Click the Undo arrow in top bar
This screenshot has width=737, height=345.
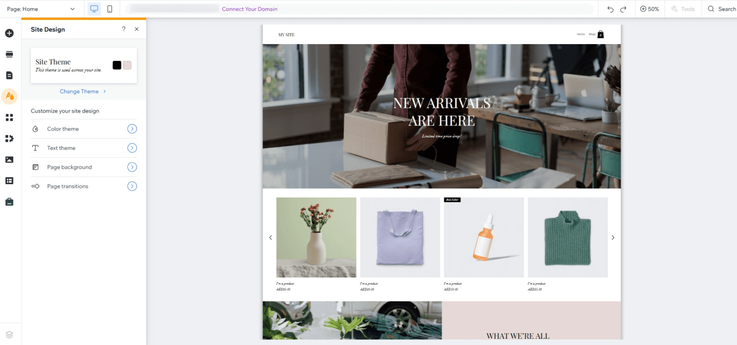610,9
